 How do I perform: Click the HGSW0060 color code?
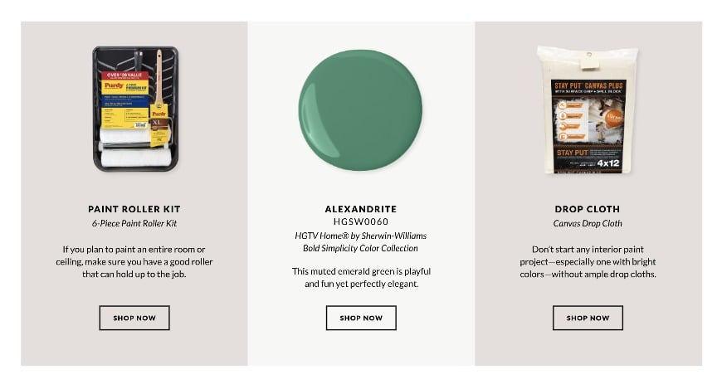click(361, 221)
